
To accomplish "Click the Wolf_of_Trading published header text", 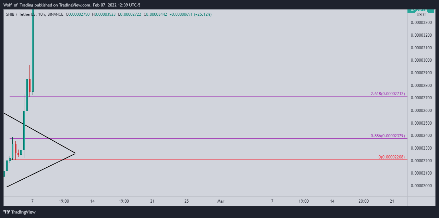I will point(72,5).
